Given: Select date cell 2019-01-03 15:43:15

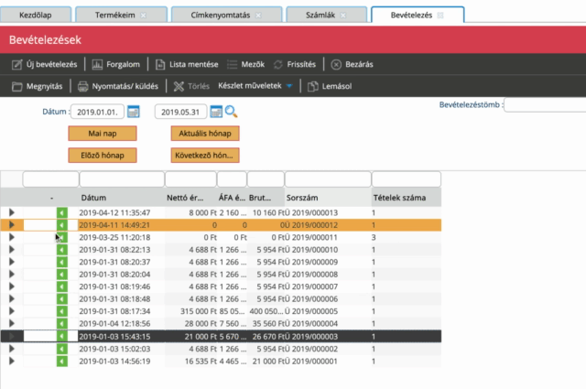Looking at the screenshot, I should click(114, 336).
